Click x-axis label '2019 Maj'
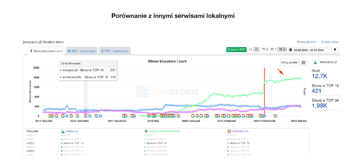Viewport: 362px width, 161px height. point(152,121)
